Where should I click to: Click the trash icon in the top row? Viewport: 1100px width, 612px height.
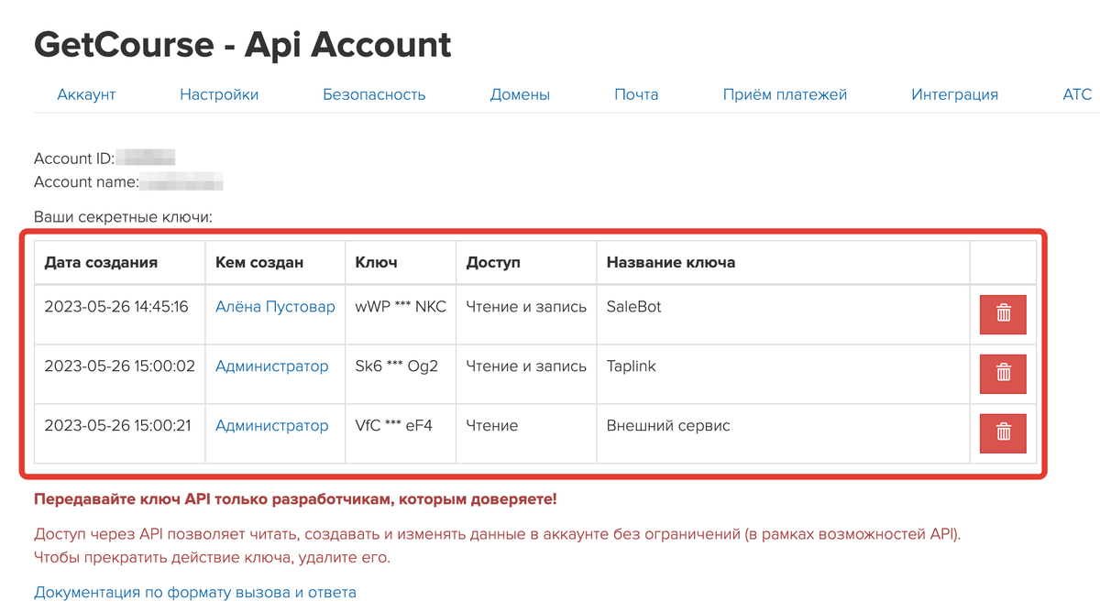1003,314
